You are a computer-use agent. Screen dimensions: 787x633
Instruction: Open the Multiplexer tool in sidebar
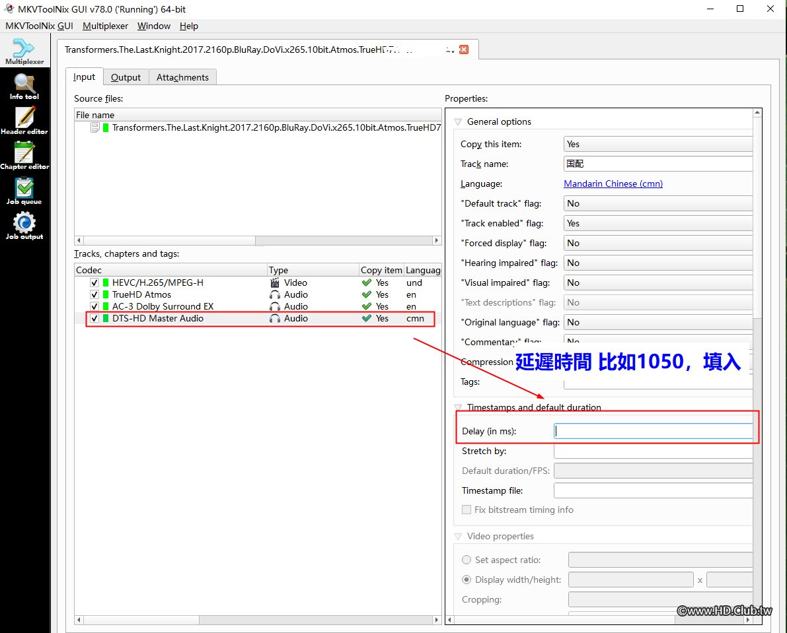coord(24,51)
